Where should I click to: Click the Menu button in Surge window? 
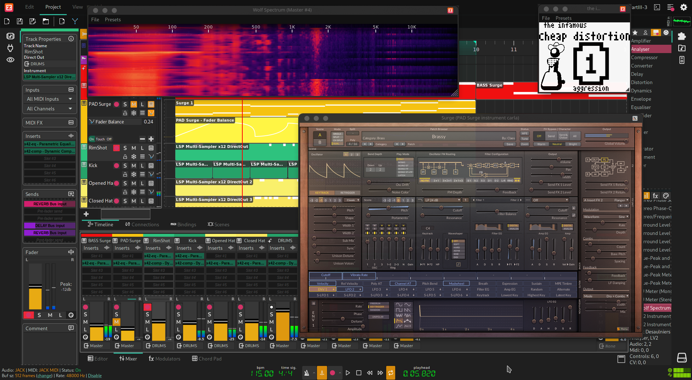point(623,329)
